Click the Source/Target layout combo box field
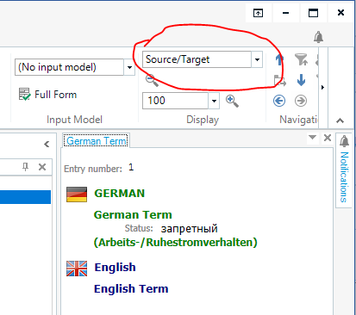356x315 pixels. pyautogui.click(x=197, y=59)
